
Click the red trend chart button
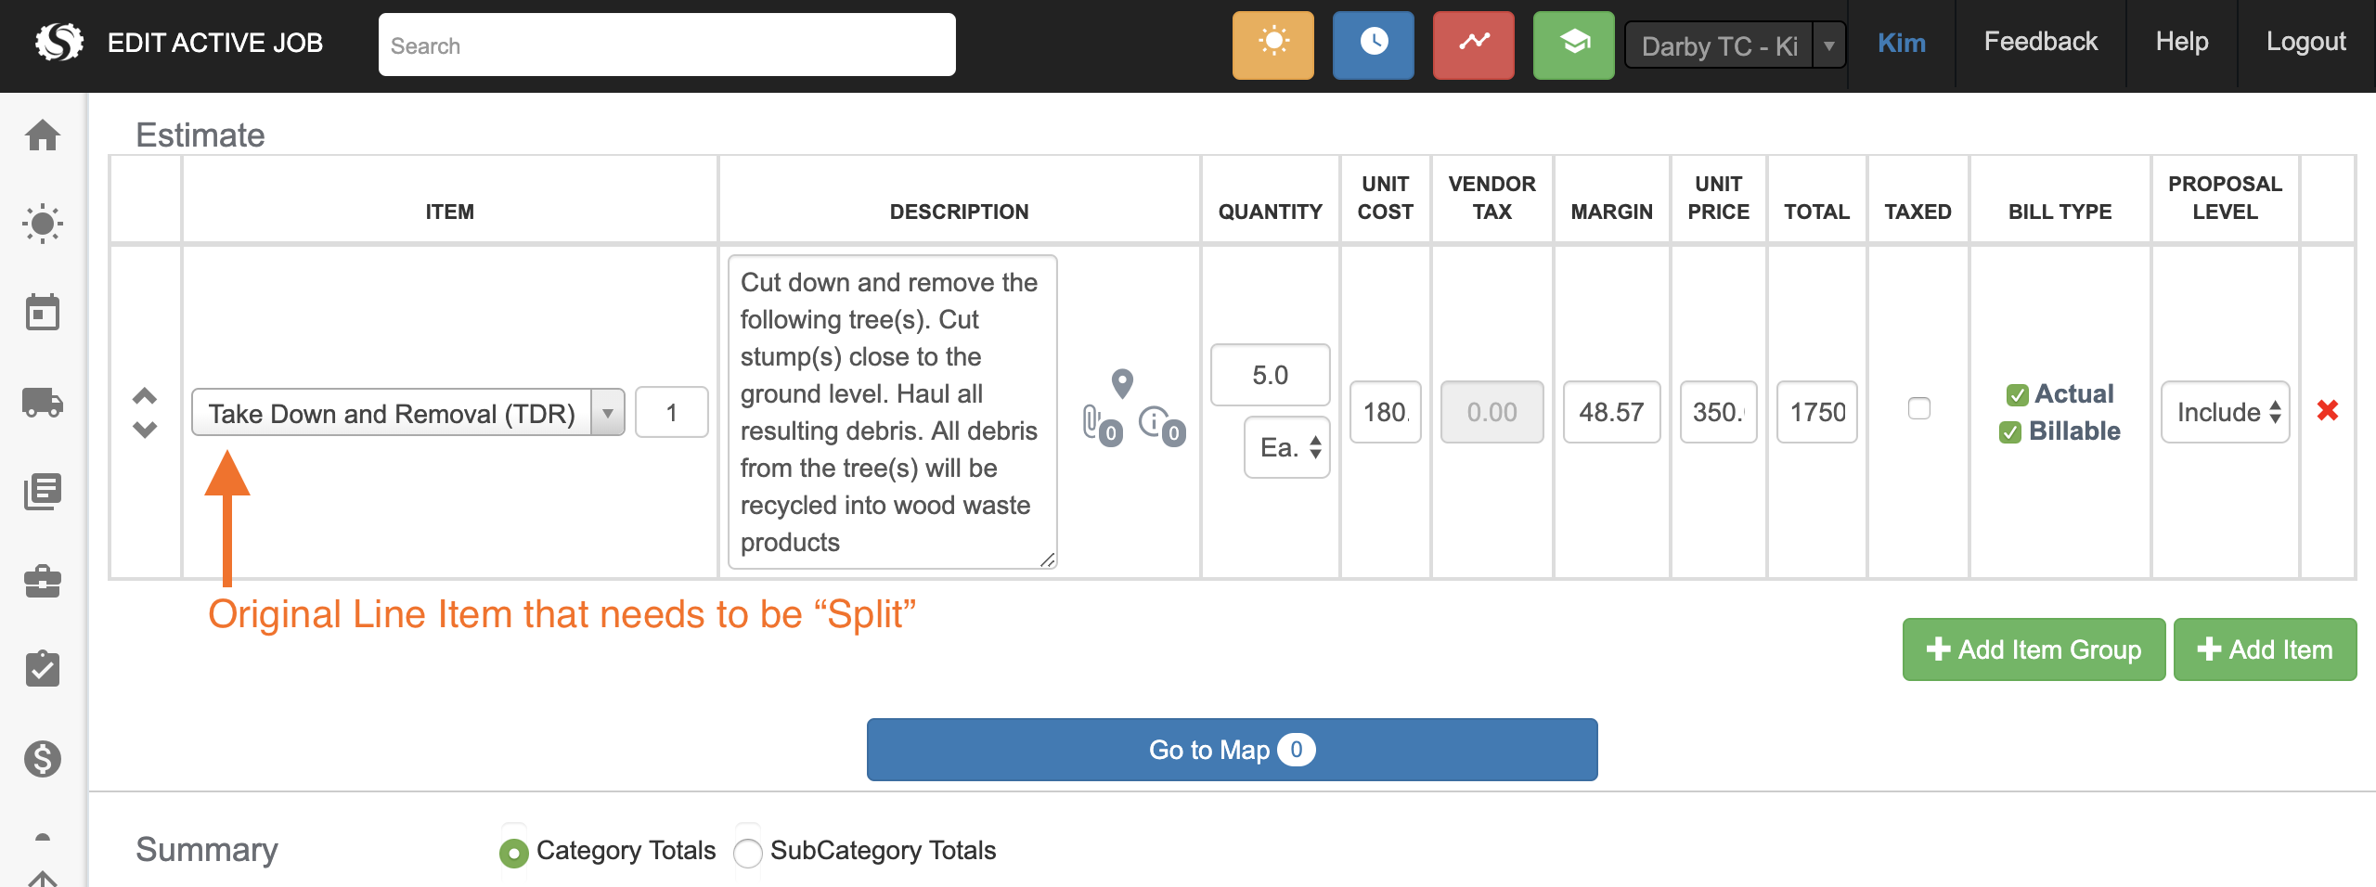click(1473, 45)
